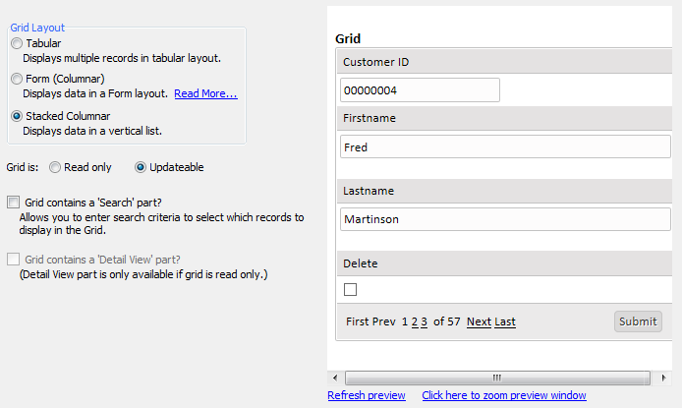The width and height of the screenshot is (682, 408).
Task: Select the Tabular grid layout option
Action: pos(17,43)
